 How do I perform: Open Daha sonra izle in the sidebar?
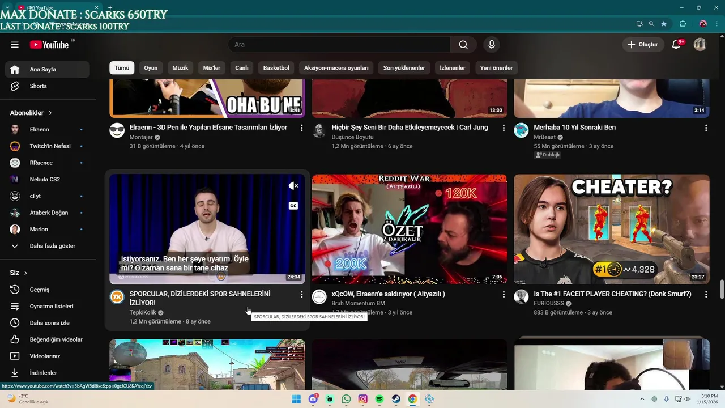coord(48,323)
